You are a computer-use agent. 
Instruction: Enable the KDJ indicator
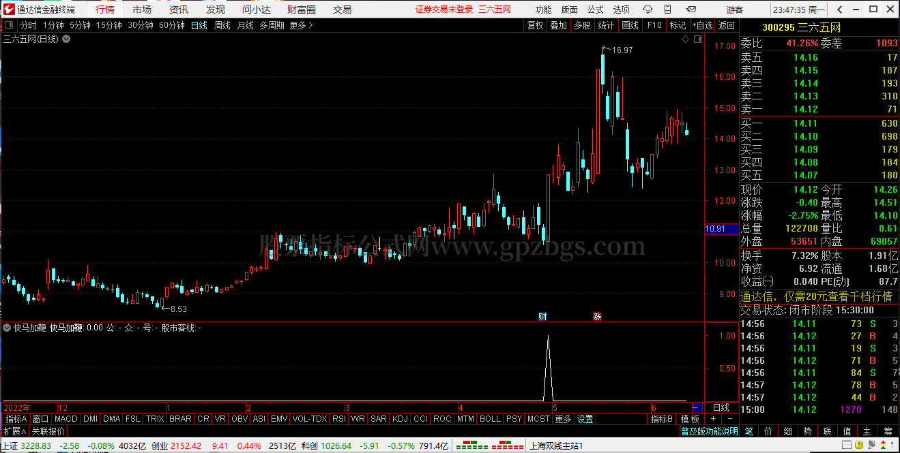[401, 419]
